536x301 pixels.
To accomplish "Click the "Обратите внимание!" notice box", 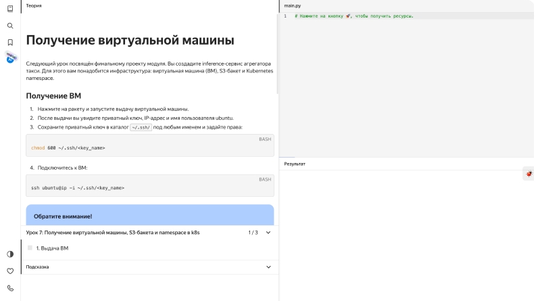I will (149, 216).
